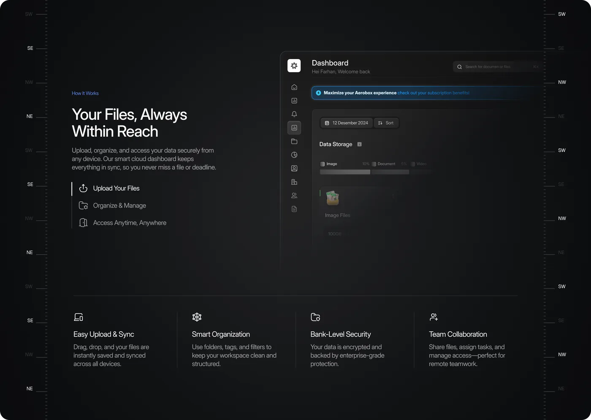Toggle the Image legend square
The width and height of the screenshot is (591, 420).
click(323, 164)
